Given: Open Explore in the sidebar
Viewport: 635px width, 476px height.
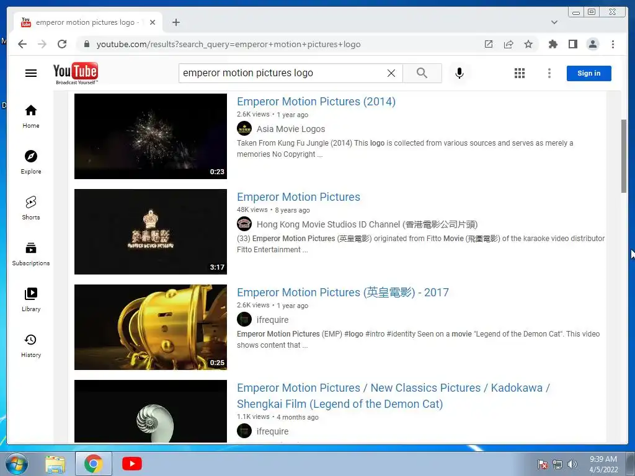Looking at the screenshot, I should [31, 163].
